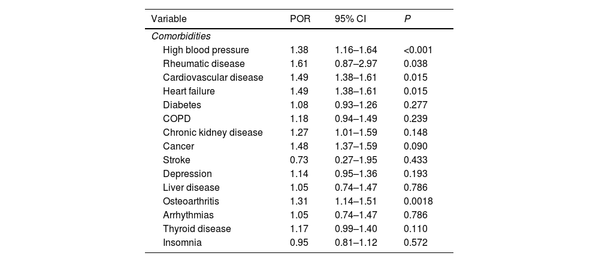
Task: Select the Heart failure row label
Action: point(189,91)
